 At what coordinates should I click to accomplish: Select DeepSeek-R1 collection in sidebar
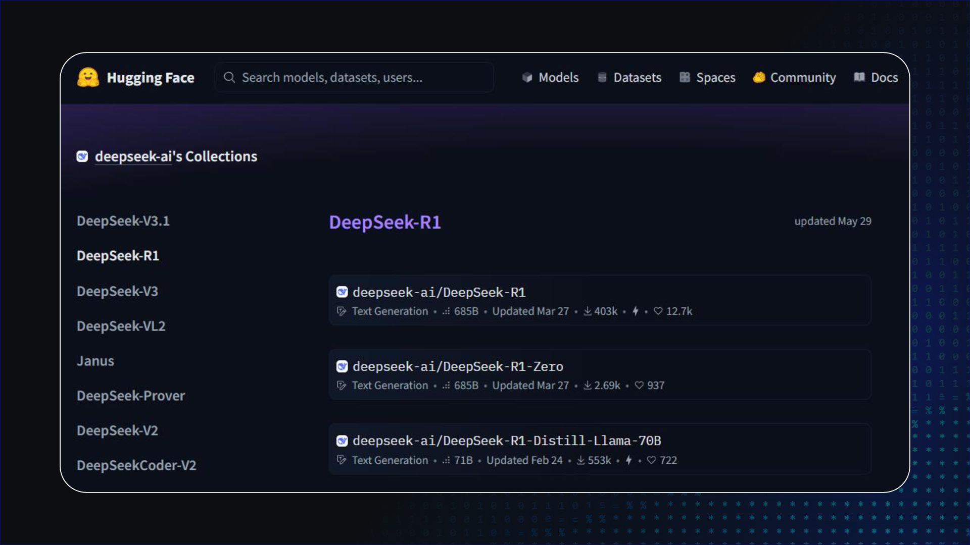[118, 256]
